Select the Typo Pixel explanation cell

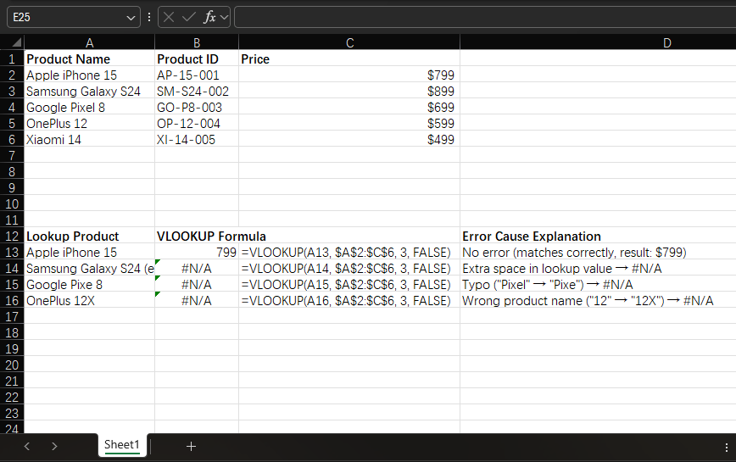[598, 285]
